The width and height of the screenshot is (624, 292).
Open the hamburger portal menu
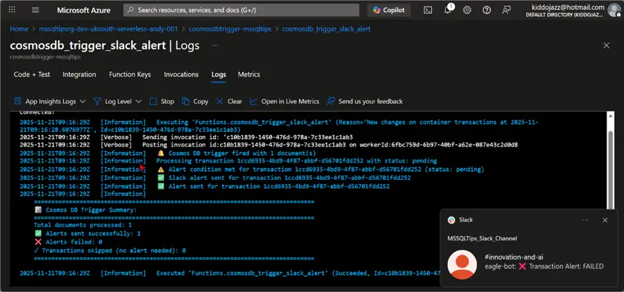35,10
